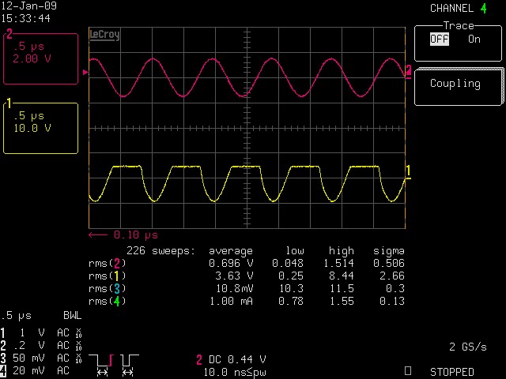Click the pink trigger level arrow marker
Screen dimensions: 506x379
85,72
